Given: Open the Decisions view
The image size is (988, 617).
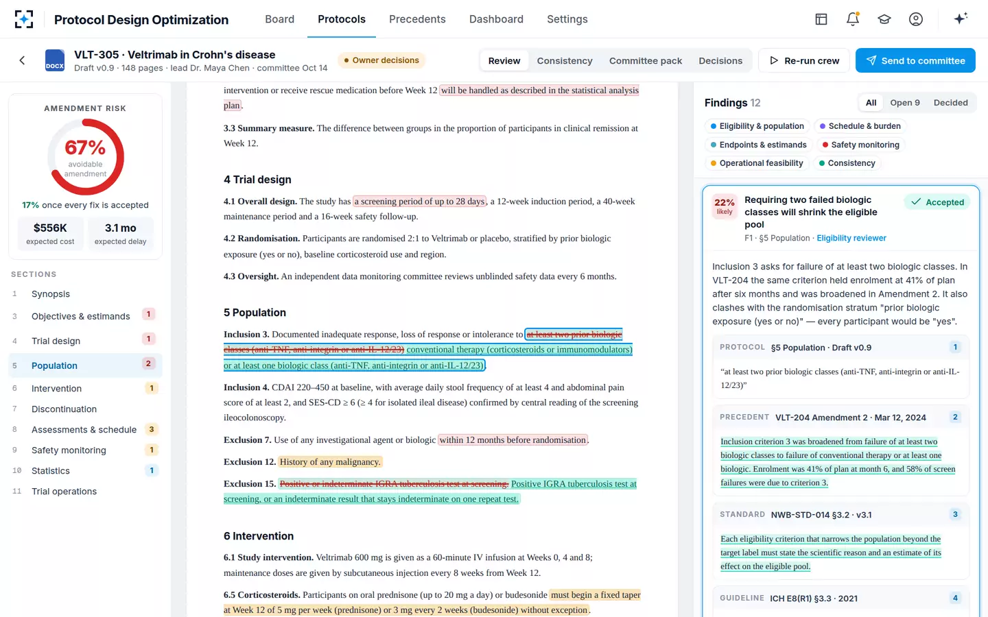Looking at the screenshot, I should 720,60.
